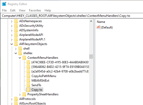The image size is (143, 105).
Task: Open the Favorites menu
Action: pyautogui.click(x=35, y=10)
